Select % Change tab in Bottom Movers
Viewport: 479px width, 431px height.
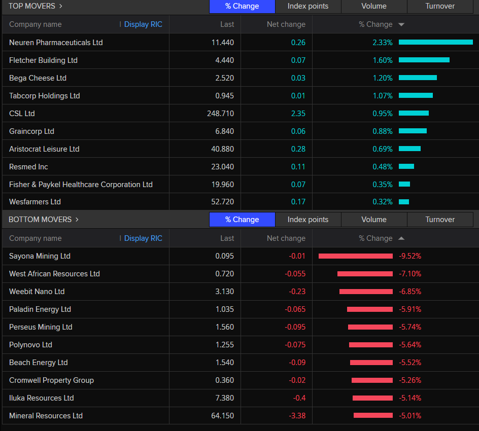242,220
